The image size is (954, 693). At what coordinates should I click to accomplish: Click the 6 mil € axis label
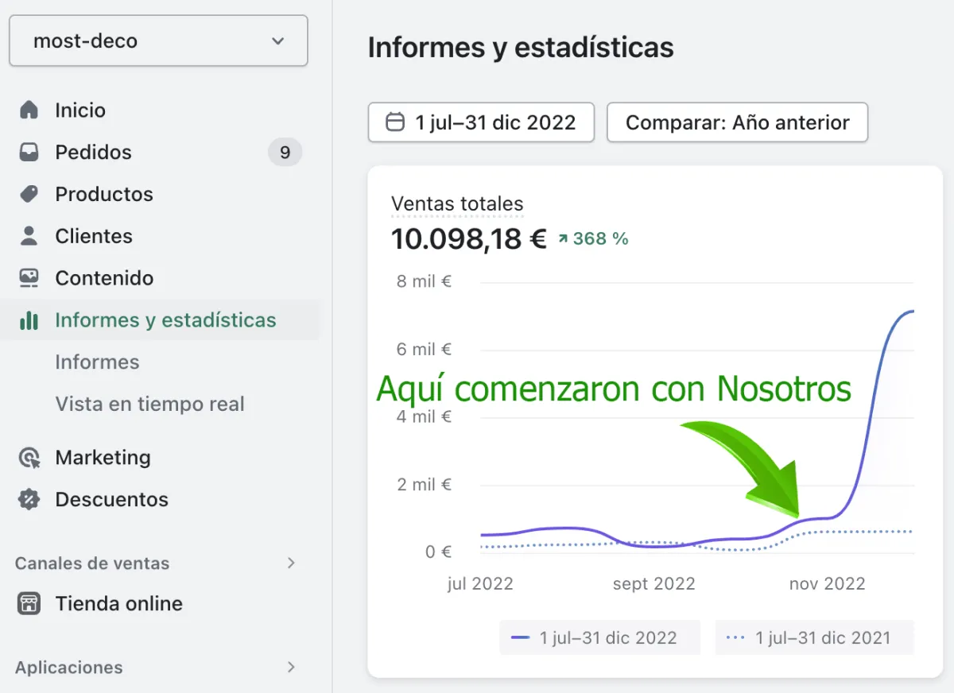pyautogui.click(x=425, y=349)
